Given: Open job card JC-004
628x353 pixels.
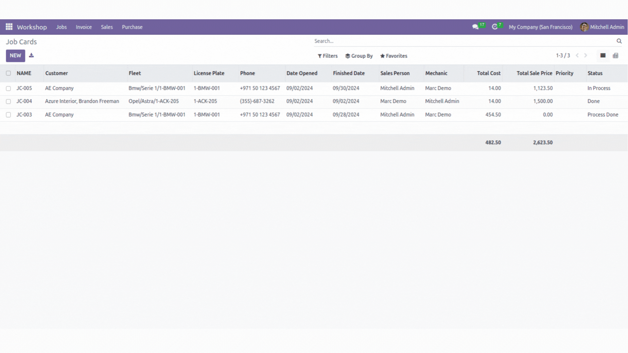Looking at the screenshot, I should [24, 101].
